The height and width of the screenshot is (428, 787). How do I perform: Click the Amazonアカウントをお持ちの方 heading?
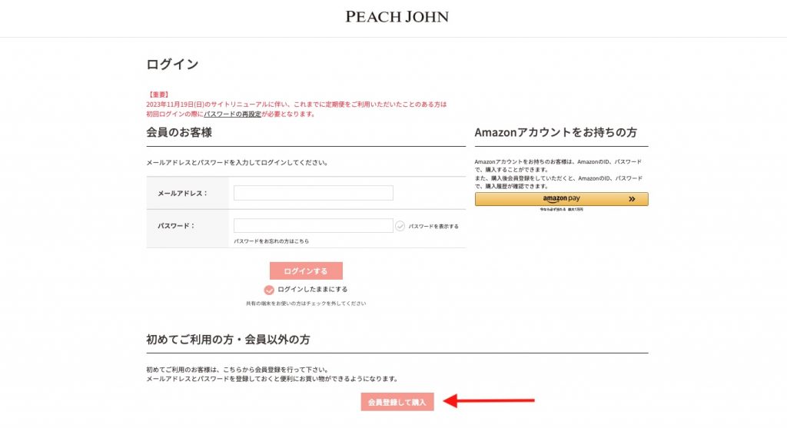pos(556,132)
